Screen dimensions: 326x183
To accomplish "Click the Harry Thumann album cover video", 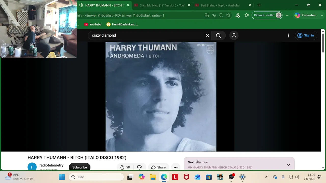I will click(x=161, y=97).
